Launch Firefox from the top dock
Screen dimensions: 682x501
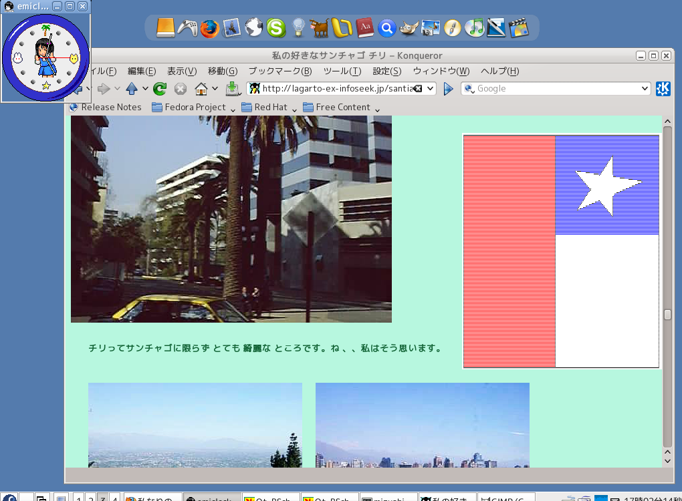pyautogui.click(x=209, y=27)
